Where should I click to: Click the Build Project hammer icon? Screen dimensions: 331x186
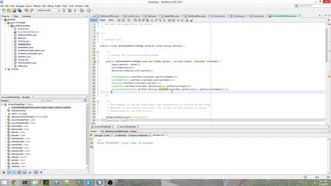click(x=64, y=10)
